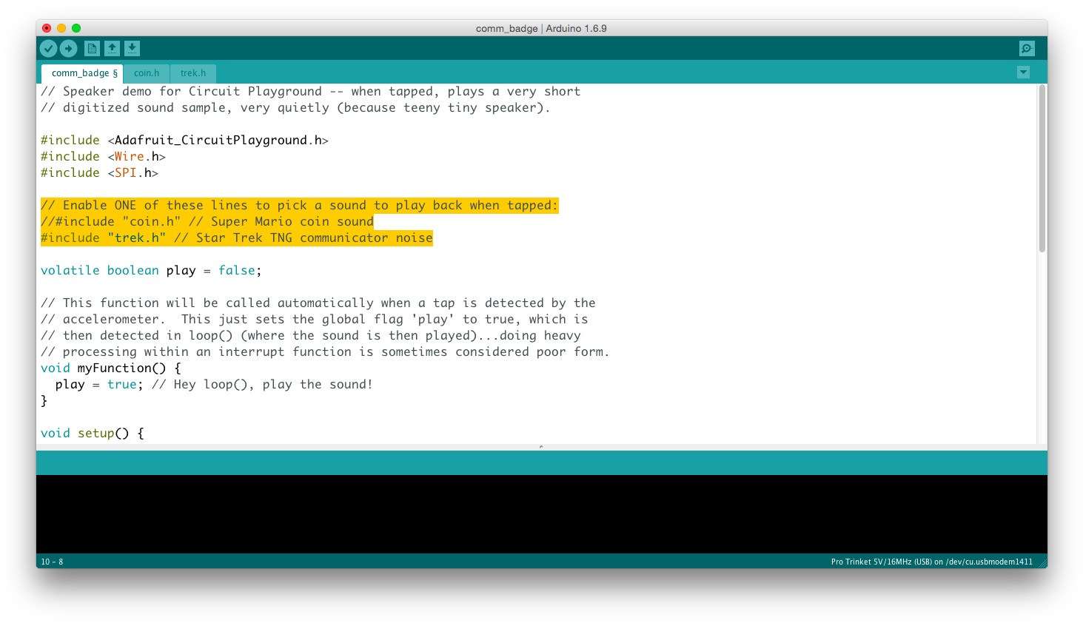Click the black console output area
Image resolution: width=1083 pixels, height=623 pixels.
pyautogui.click(x=541, y=513)
